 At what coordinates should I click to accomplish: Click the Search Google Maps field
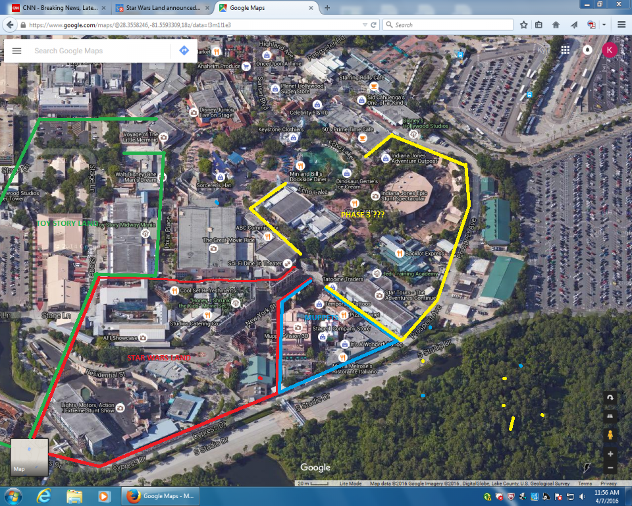(x=99, y=51)
